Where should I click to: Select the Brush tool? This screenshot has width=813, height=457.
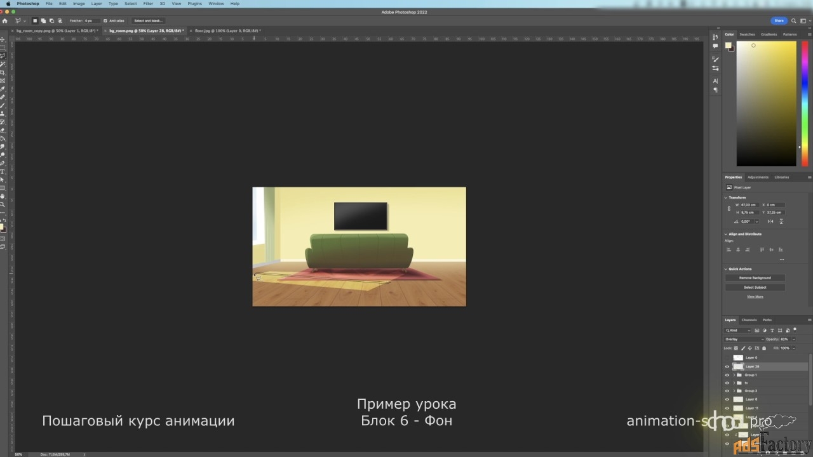tap(3, 105)
